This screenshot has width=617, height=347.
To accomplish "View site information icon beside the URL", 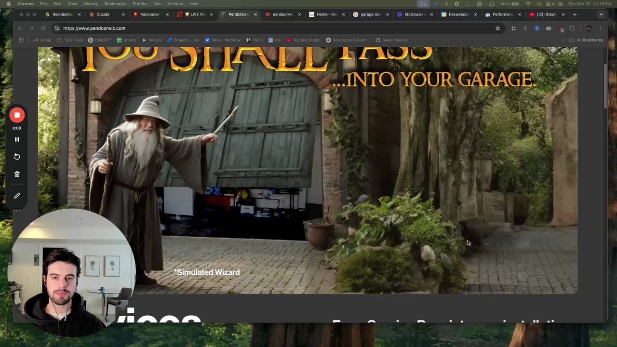I will pyautogui.click(x=57, y=28).
